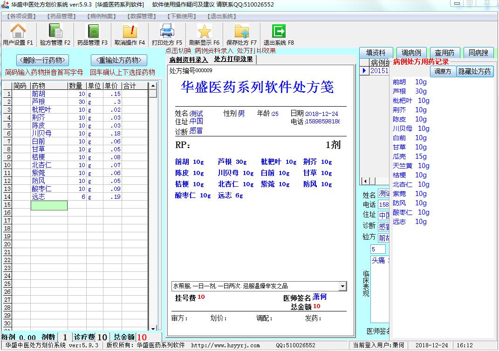
Task: Click the 填资料 button
Action: [x=376, y=53]
